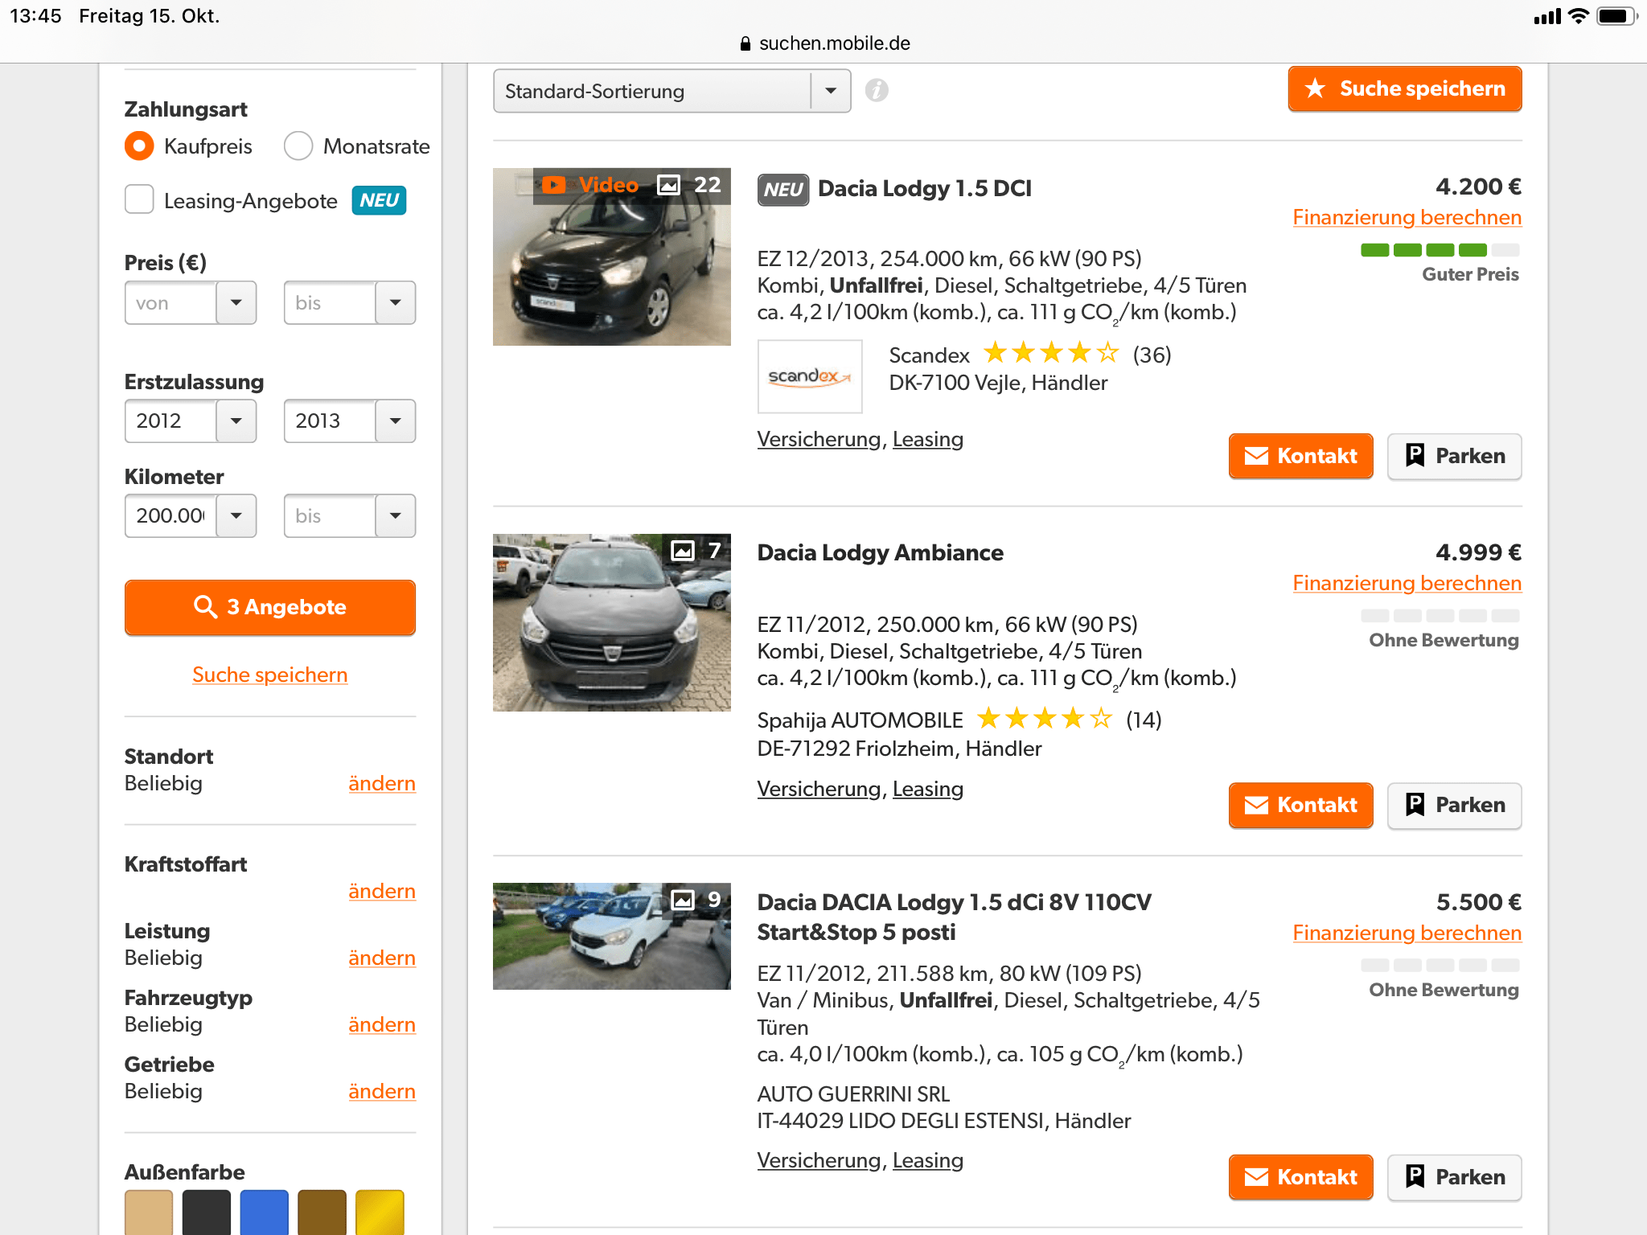Image resolution: width=1647 pixels, height=1235 pixels.
Task: Open Erstzulassung from-year 2012 dropdown
Action: pos(190,421)
